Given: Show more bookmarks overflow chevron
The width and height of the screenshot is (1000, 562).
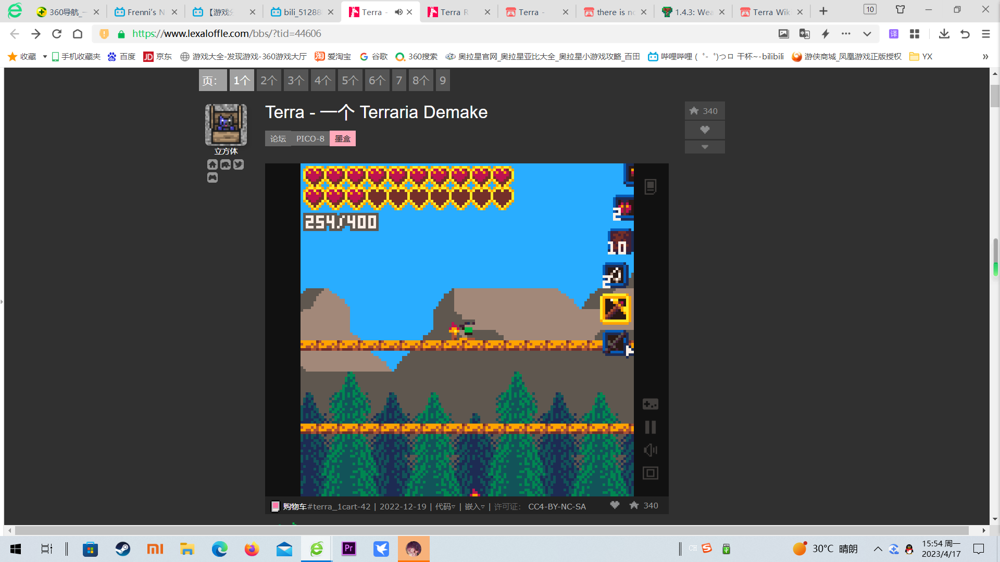Looking at the screenshot, I should [985, 57].
